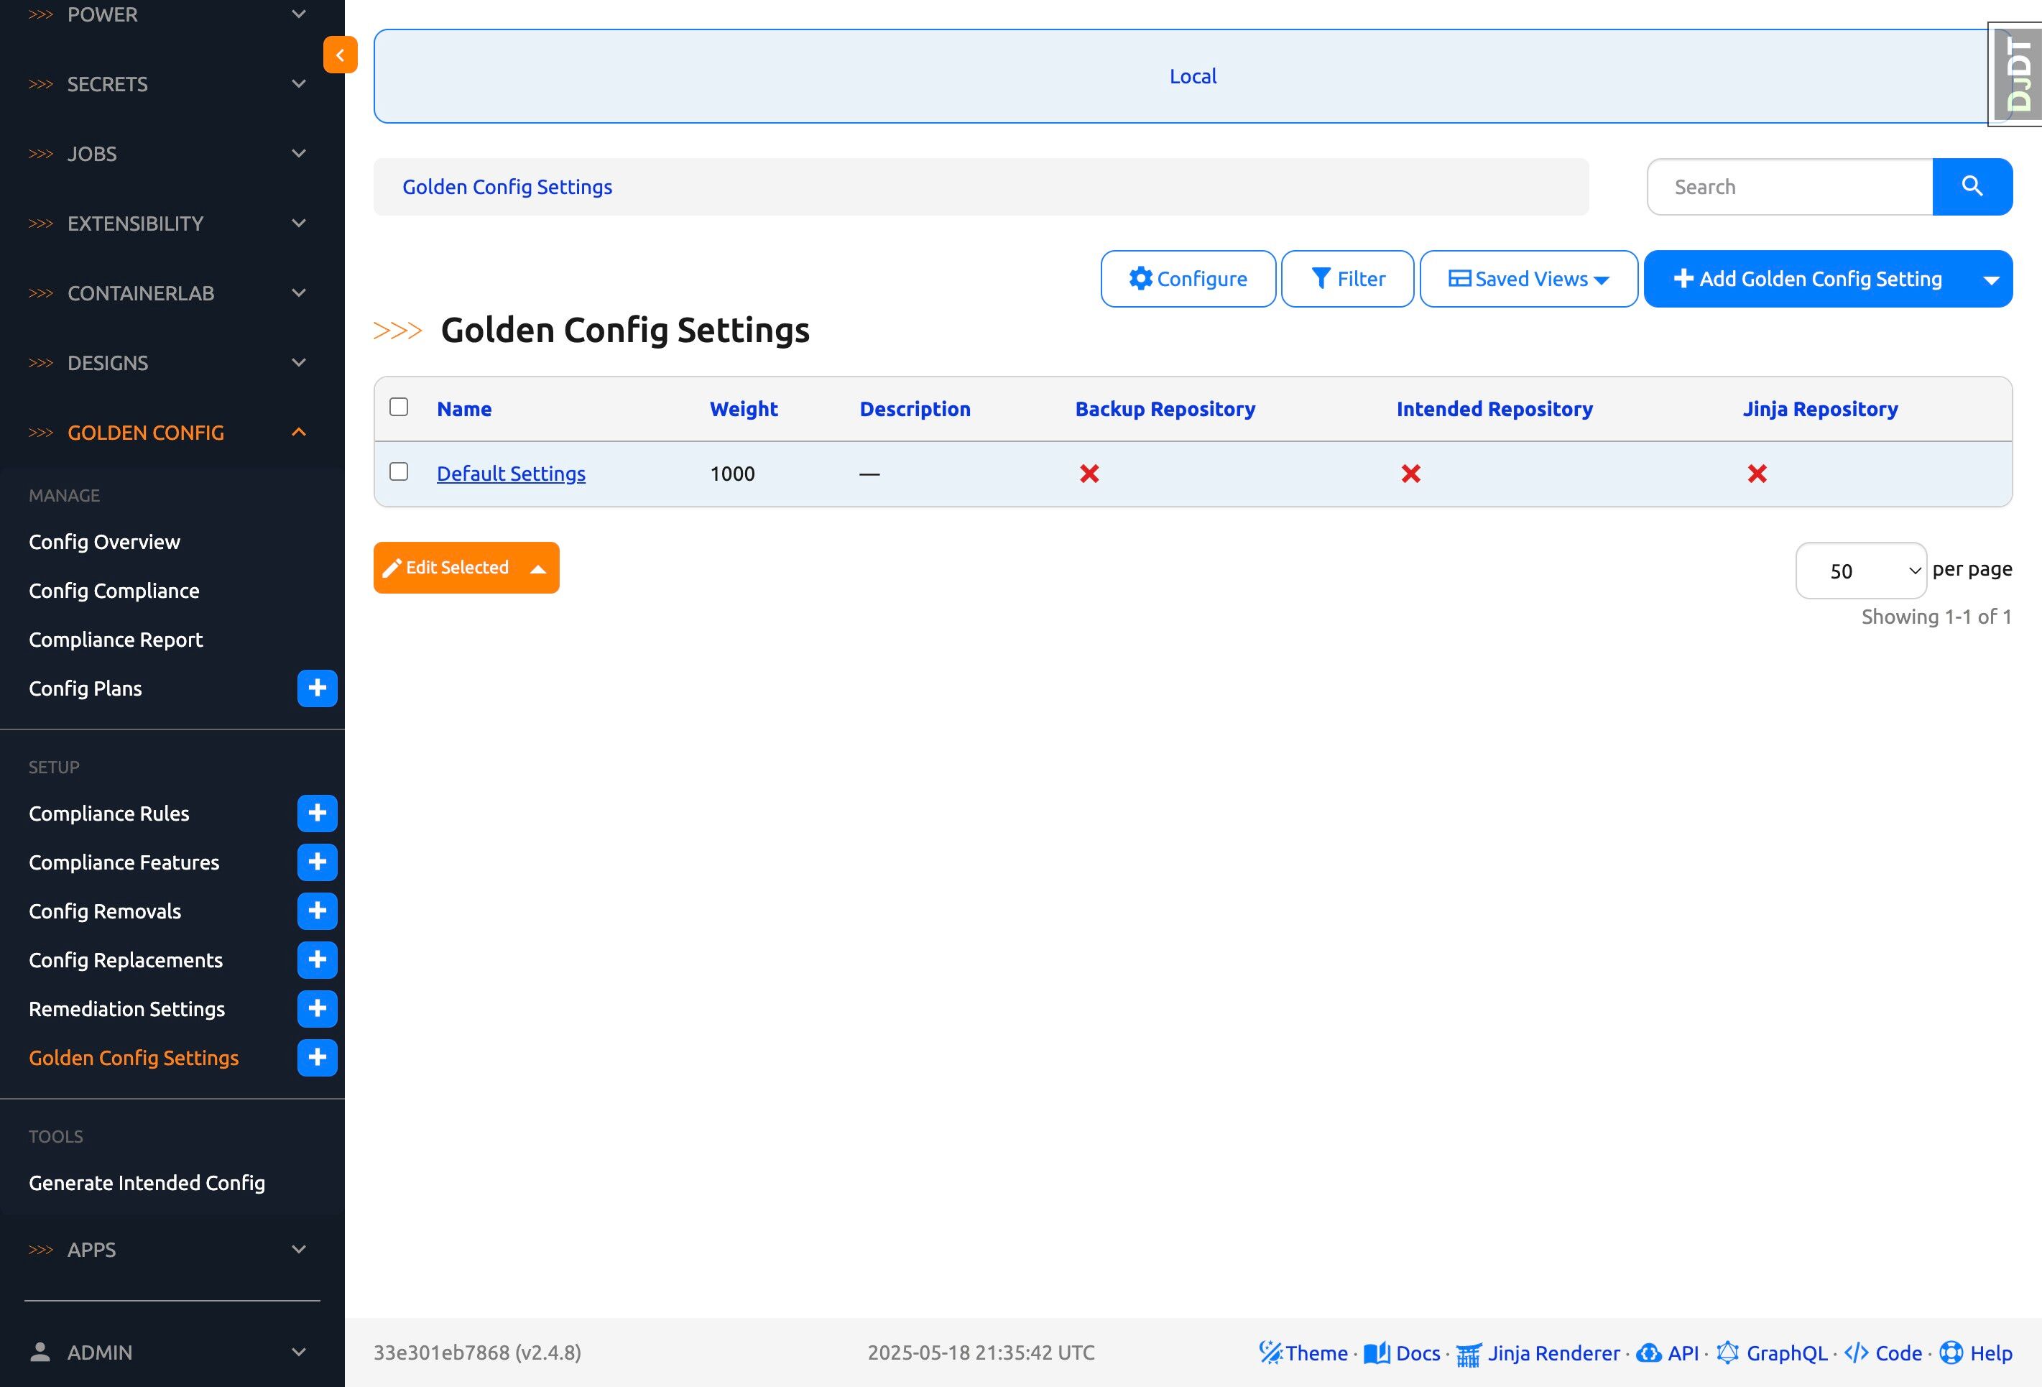Expand the Add Golden Config Setting caret
The width and height of the screenshot is (2042, 1387).
tap(1991, 280)
